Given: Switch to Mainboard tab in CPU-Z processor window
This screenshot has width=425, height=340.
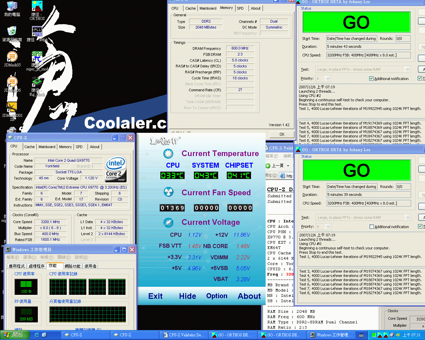Looking at the screenshot, I should click(x=47, y=147).
